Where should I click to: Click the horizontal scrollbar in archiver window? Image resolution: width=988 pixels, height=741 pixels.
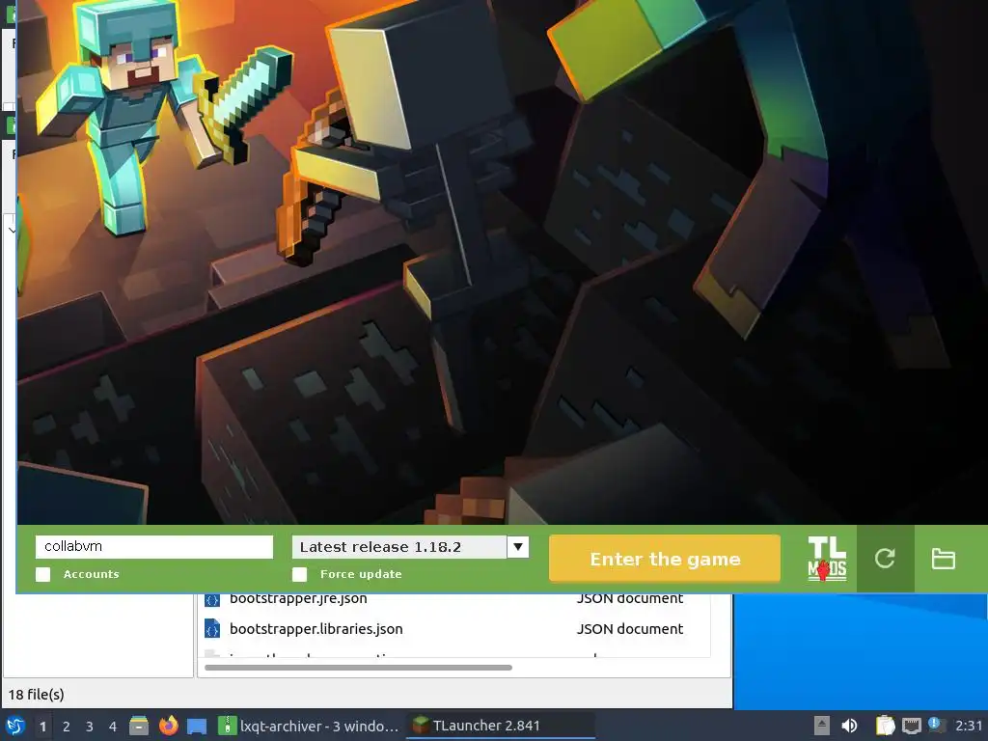click(358, 668)
